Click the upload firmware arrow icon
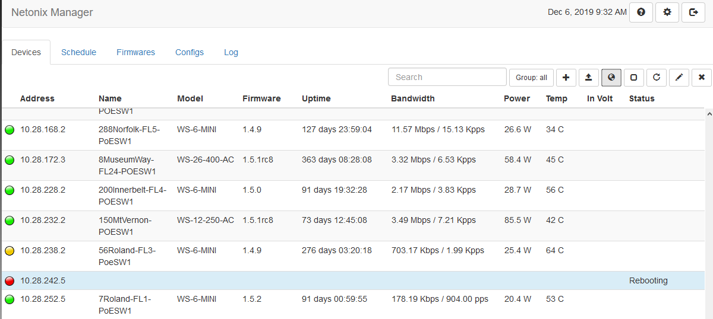 [588, 77]
